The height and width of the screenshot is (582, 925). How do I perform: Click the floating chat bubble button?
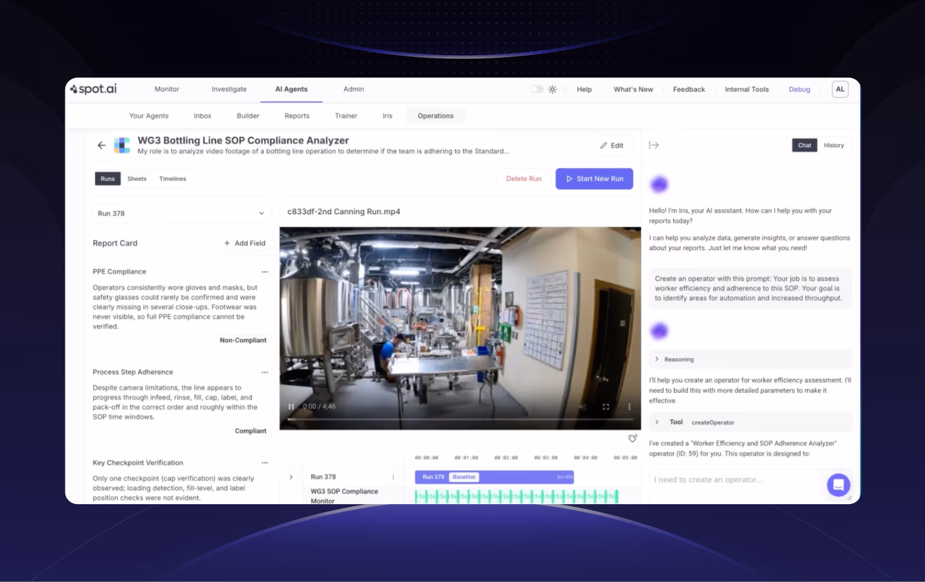pyautogui.click(x=838, y=485)
